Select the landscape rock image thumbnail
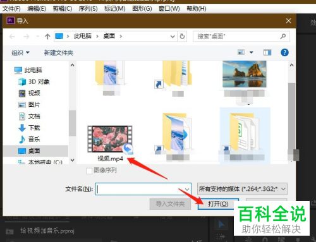Image resolution: width=316 pixels, height=242 pixels. click(x=244, y=74)
